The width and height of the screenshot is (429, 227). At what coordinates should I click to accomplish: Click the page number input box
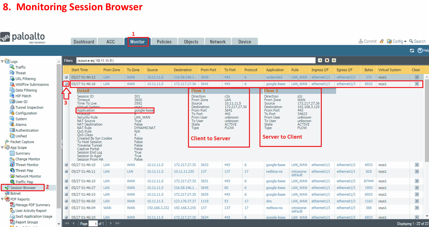(93, 223)
